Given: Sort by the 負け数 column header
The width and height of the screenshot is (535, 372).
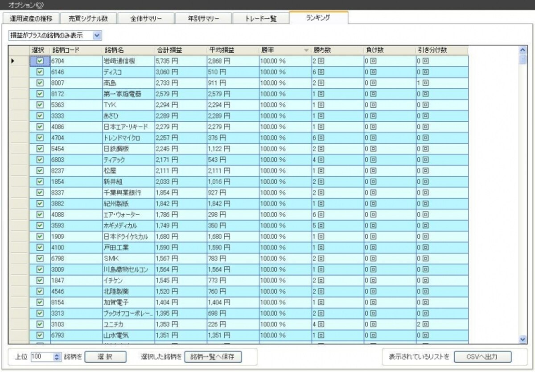Looking at the screenshot, I should coord(389,50).
